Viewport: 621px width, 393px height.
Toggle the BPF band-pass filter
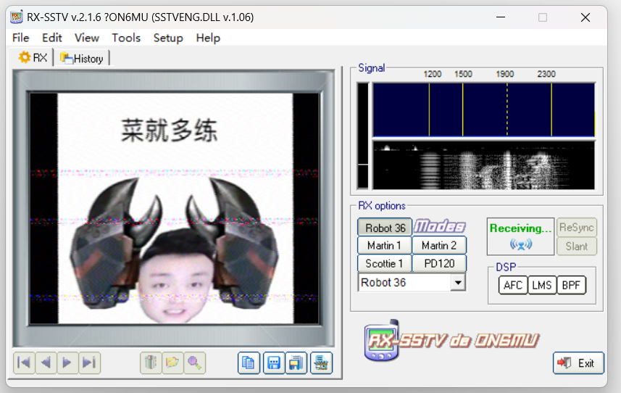point(571,285)
